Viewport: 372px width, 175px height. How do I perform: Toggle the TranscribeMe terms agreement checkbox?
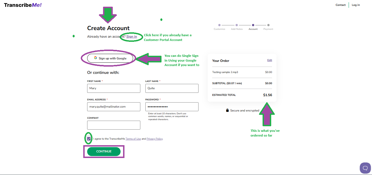[x=88, y=138]
